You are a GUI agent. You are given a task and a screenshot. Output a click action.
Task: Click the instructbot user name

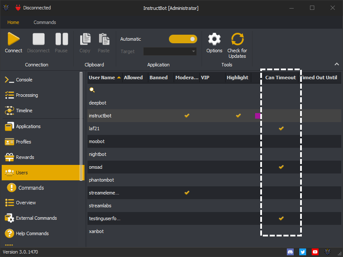pos(100,116)
